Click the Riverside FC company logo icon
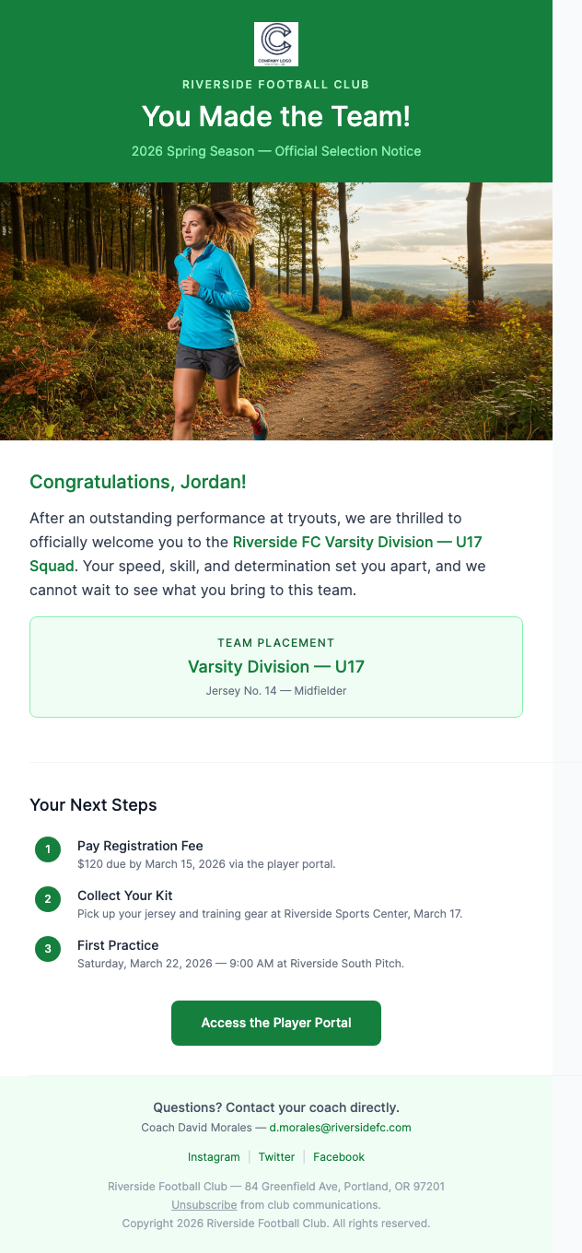 click(x=275, y=43)
